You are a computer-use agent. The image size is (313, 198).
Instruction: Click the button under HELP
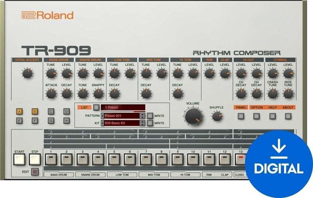click(272, 116)
